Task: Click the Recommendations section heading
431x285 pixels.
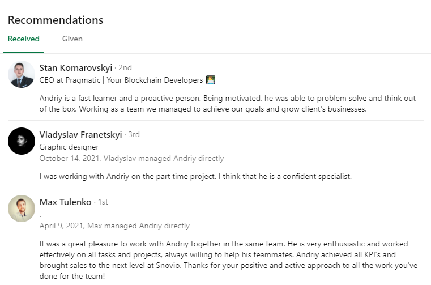Action: tap(56, 20)
